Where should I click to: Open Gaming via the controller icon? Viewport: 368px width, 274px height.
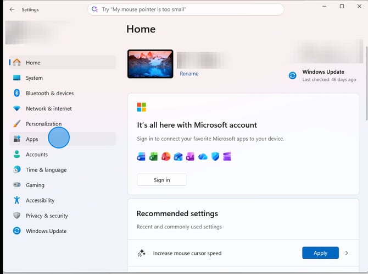click(16, 185)
